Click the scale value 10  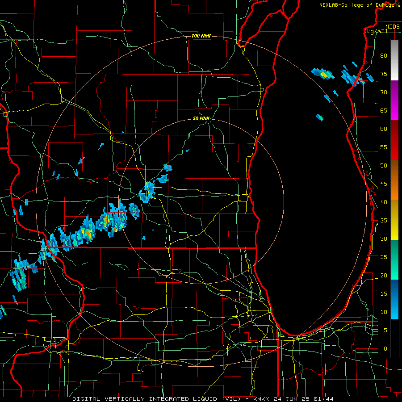[384, 312]
